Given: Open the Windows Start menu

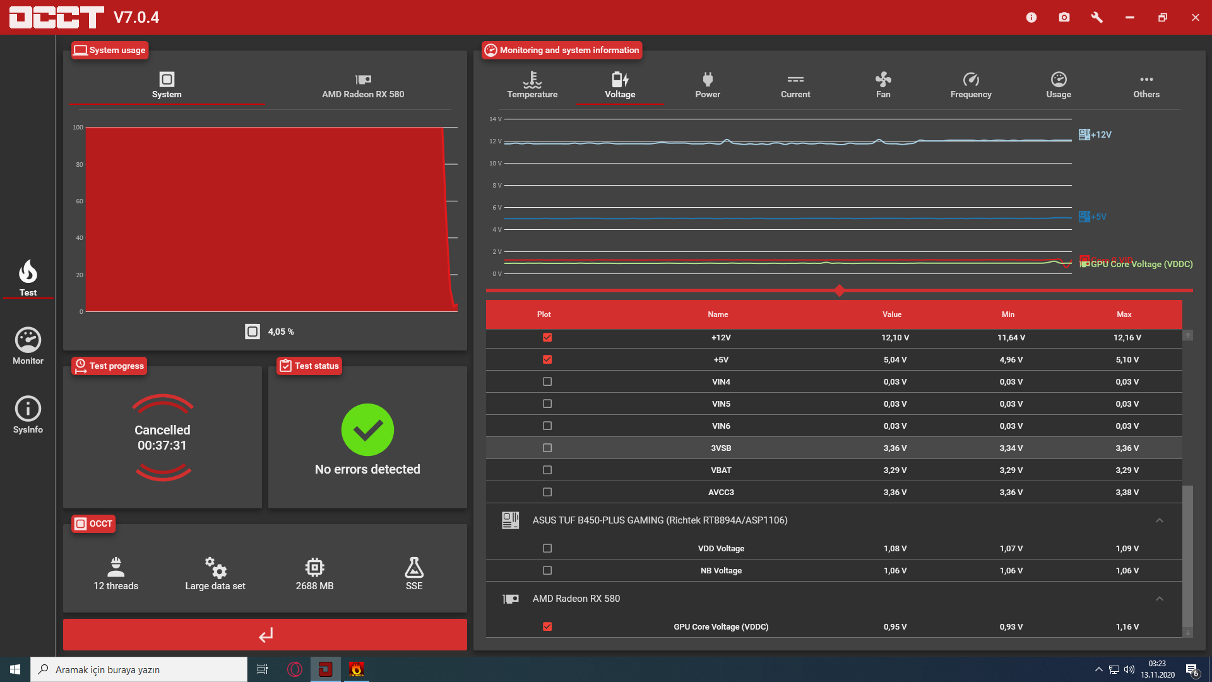Looking at the screenshot, I should [x=15, y=669].
